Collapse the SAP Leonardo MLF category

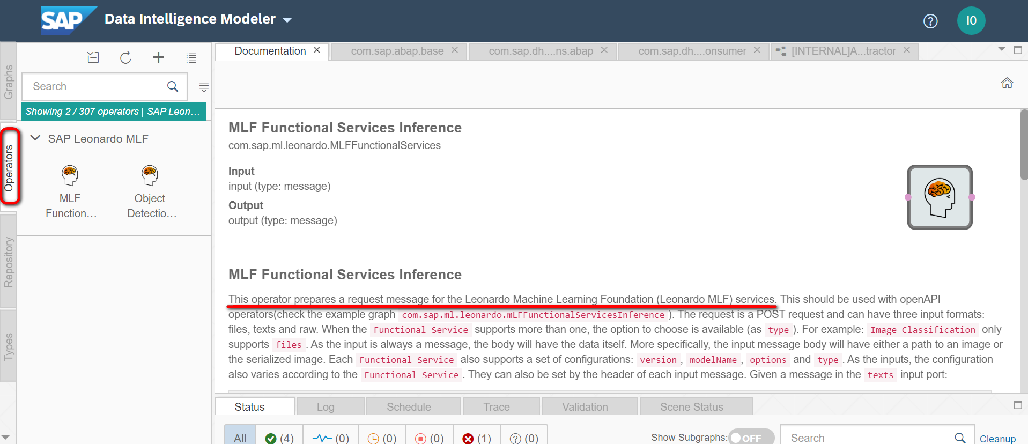(x=35, y=138)
